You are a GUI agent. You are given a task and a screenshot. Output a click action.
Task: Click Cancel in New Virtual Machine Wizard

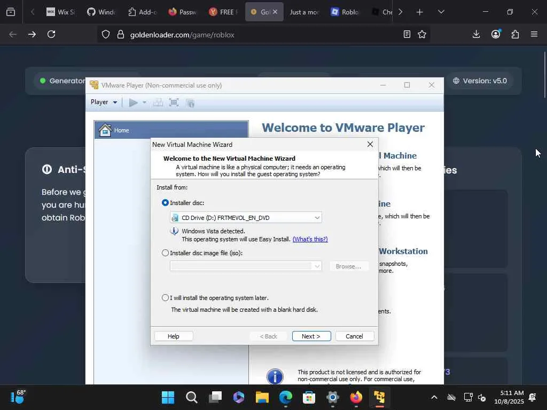(355, 336)
